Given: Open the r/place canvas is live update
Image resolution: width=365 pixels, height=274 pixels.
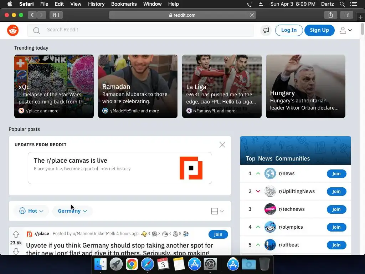Looking at the screenshot, I should (120, 168).
